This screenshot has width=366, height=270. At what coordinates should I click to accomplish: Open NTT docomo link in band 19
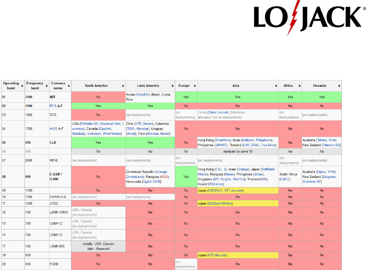click(x=217, y=255)
